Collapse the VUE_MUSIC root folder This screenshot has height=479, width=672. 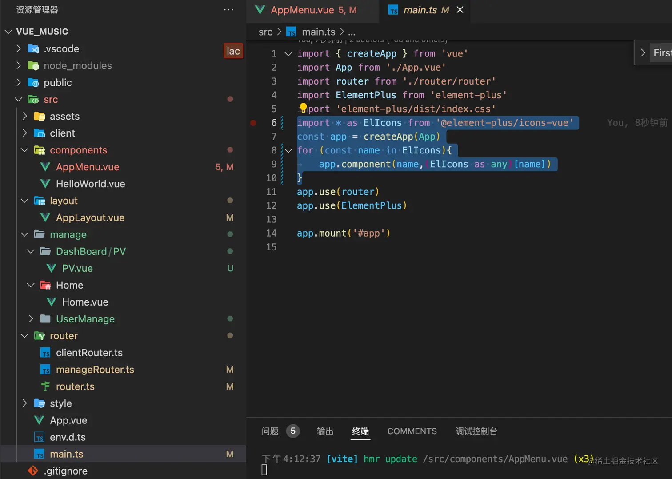[8, 32]
